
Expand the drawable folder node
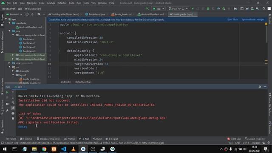13,71
